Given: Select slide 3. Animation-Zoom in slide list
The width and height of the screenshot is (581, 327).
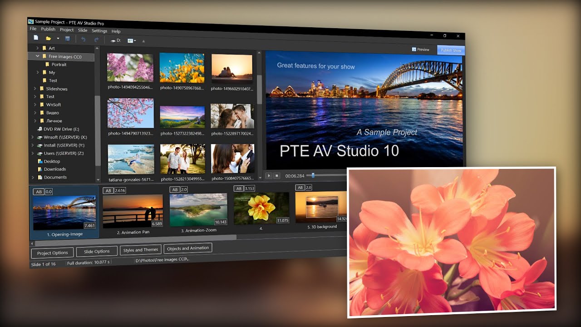Looking at the screenshot, I should (198, 210).
